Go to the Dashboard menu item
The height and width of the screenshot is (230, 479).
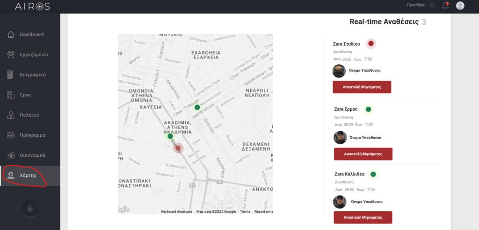[31, 35]
